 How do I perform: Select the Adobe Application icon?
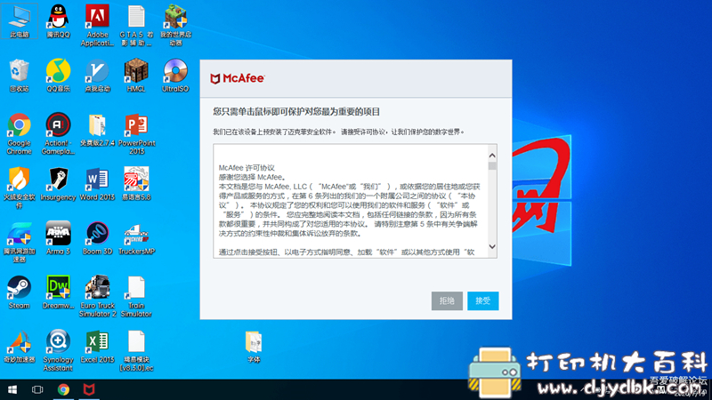coord(97,26)
